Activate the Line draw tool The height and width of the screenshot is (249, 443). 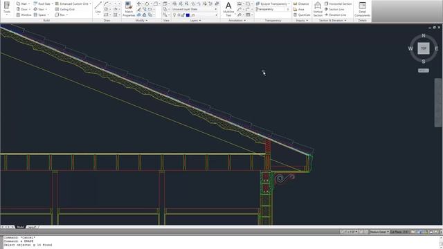(98, 8)
